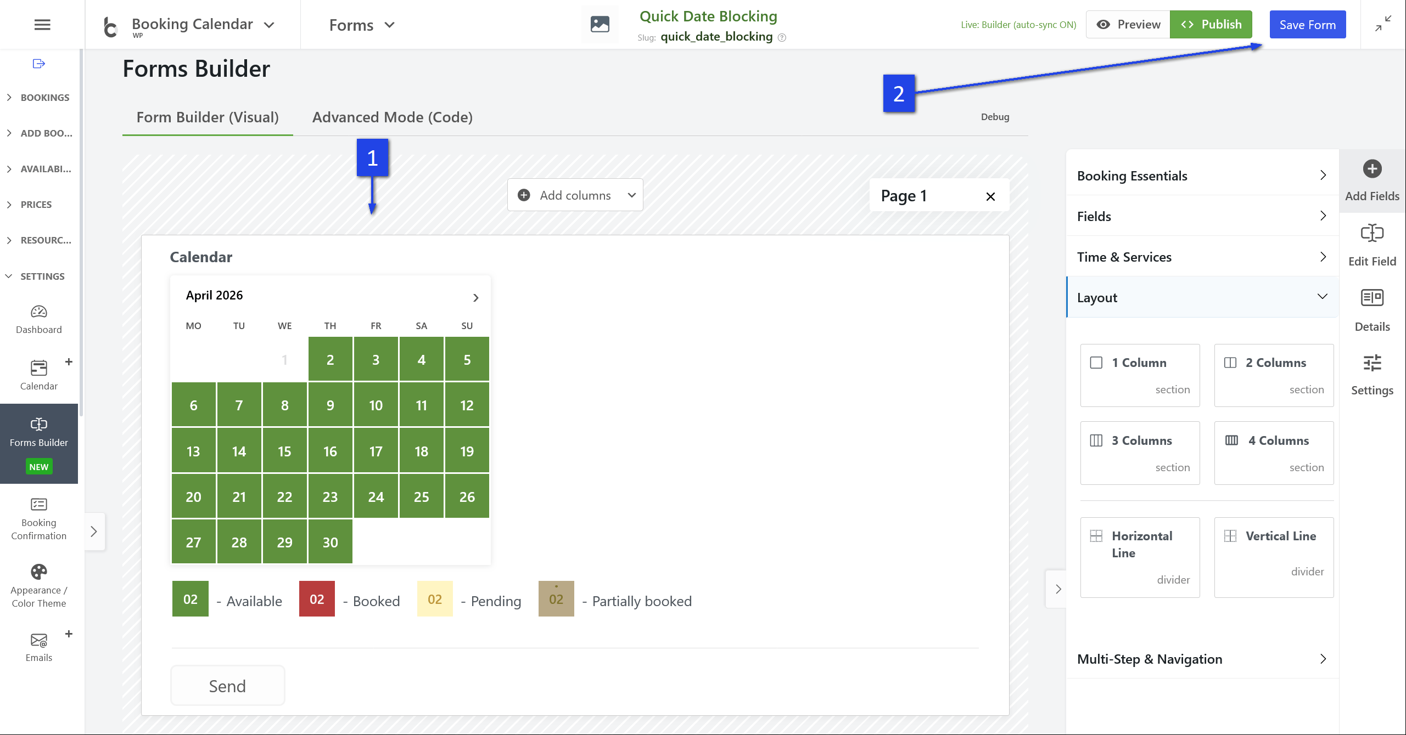
Task: Close the Page 1 tag
Action: (x=990, y=196)
